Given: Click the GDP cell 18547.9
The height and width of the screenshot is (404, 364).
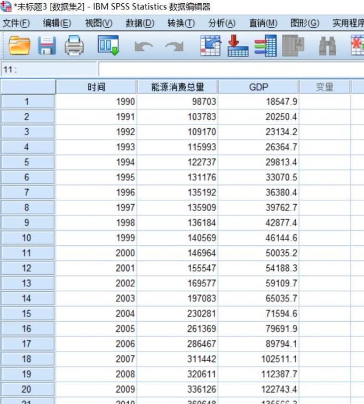Looking at the screenshot, I should pyautogui.click(x=258, y=102).
